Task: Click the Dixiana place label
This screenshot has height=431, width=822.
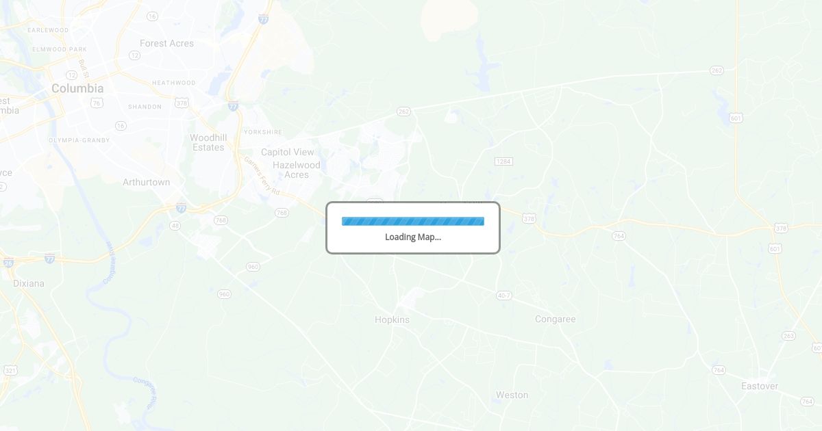Action: [29, 283]
